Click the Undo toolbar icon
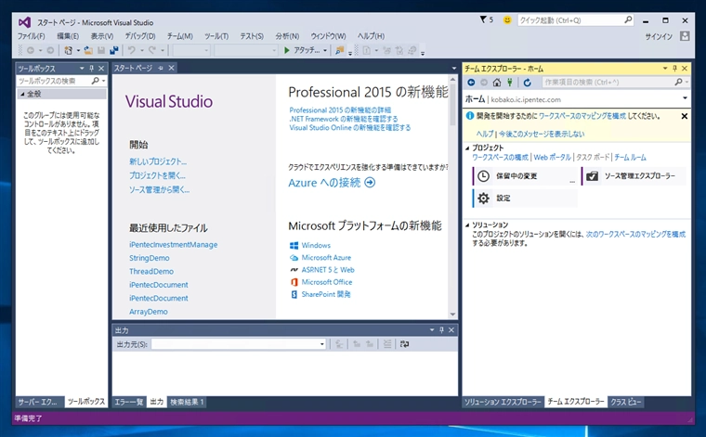 point(132,50)
